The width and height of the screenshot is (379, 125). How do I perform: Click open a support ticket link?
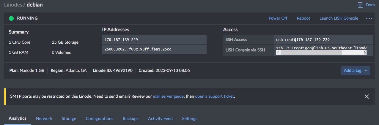(215, 96)
